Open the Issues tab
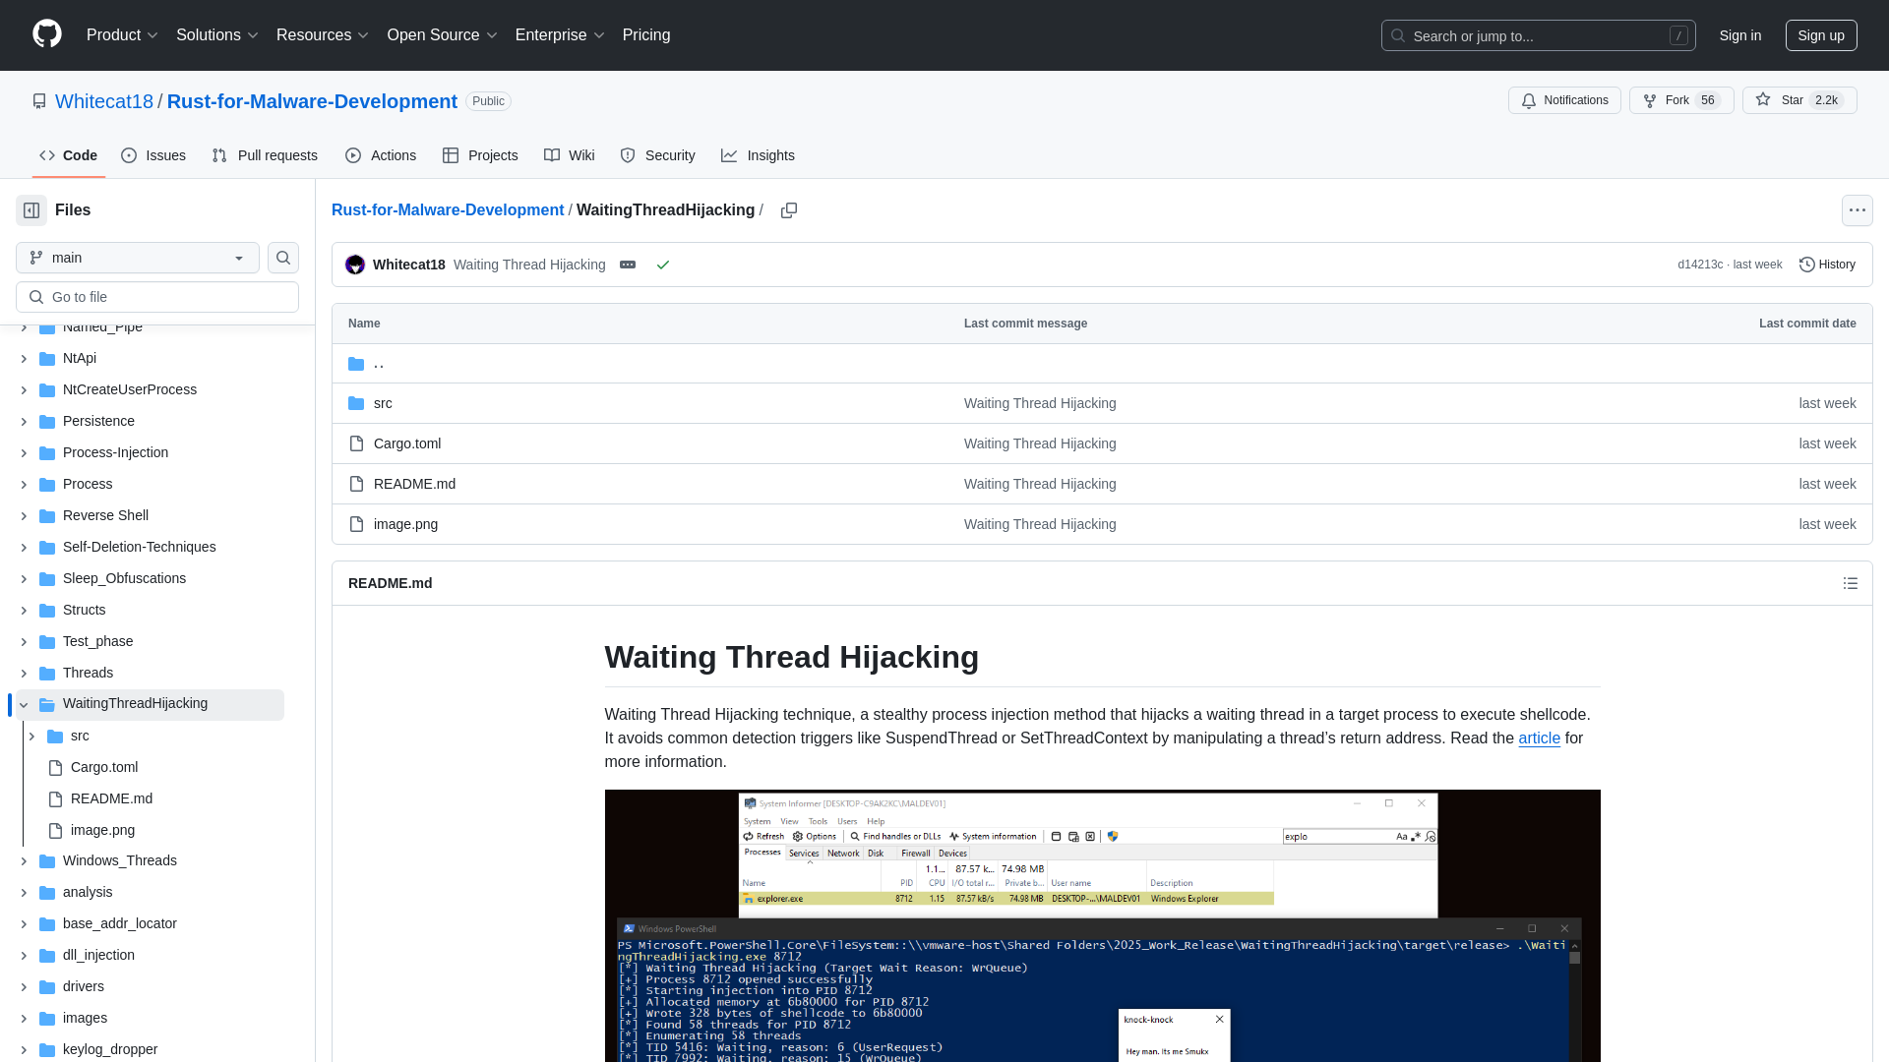The height and width of the screenshot is (1062, 1889). tap(153, 155)
